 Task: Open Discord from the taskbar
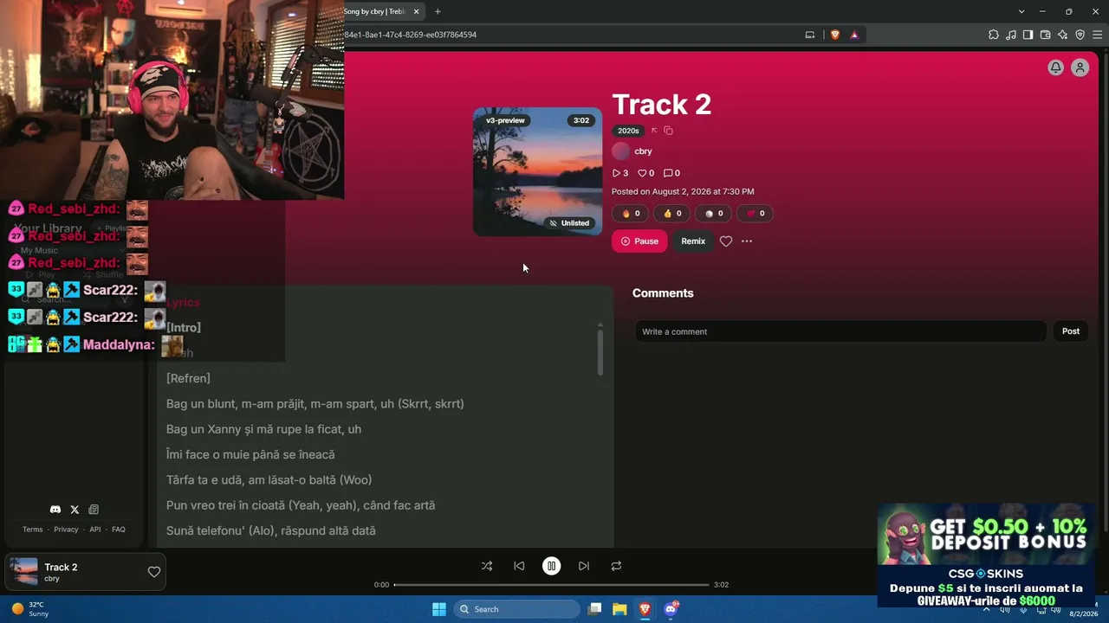click(x=671, y=609)
